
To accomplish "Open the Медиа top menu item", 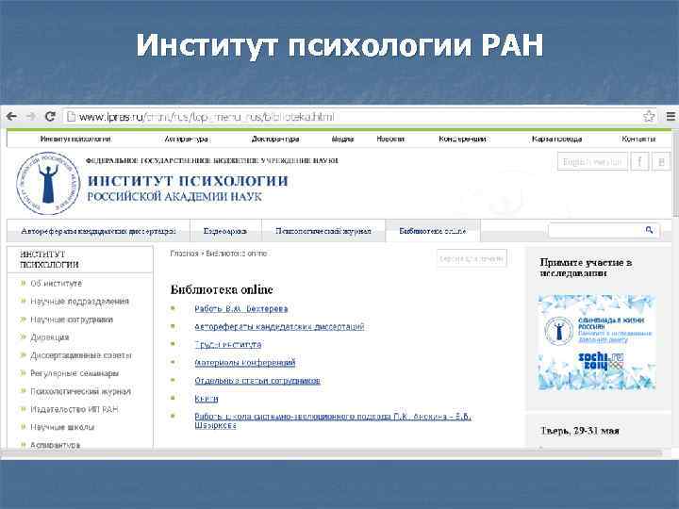I will point(343,139).
